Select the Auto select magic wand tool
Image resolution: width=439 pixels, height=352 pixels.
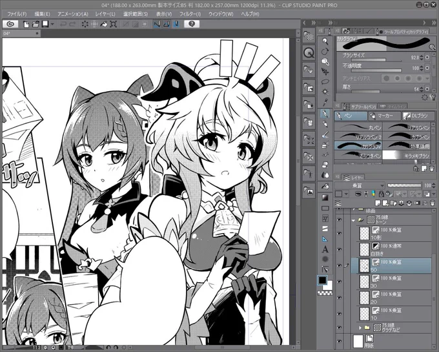pyautogui.click(x=325, y=92)
